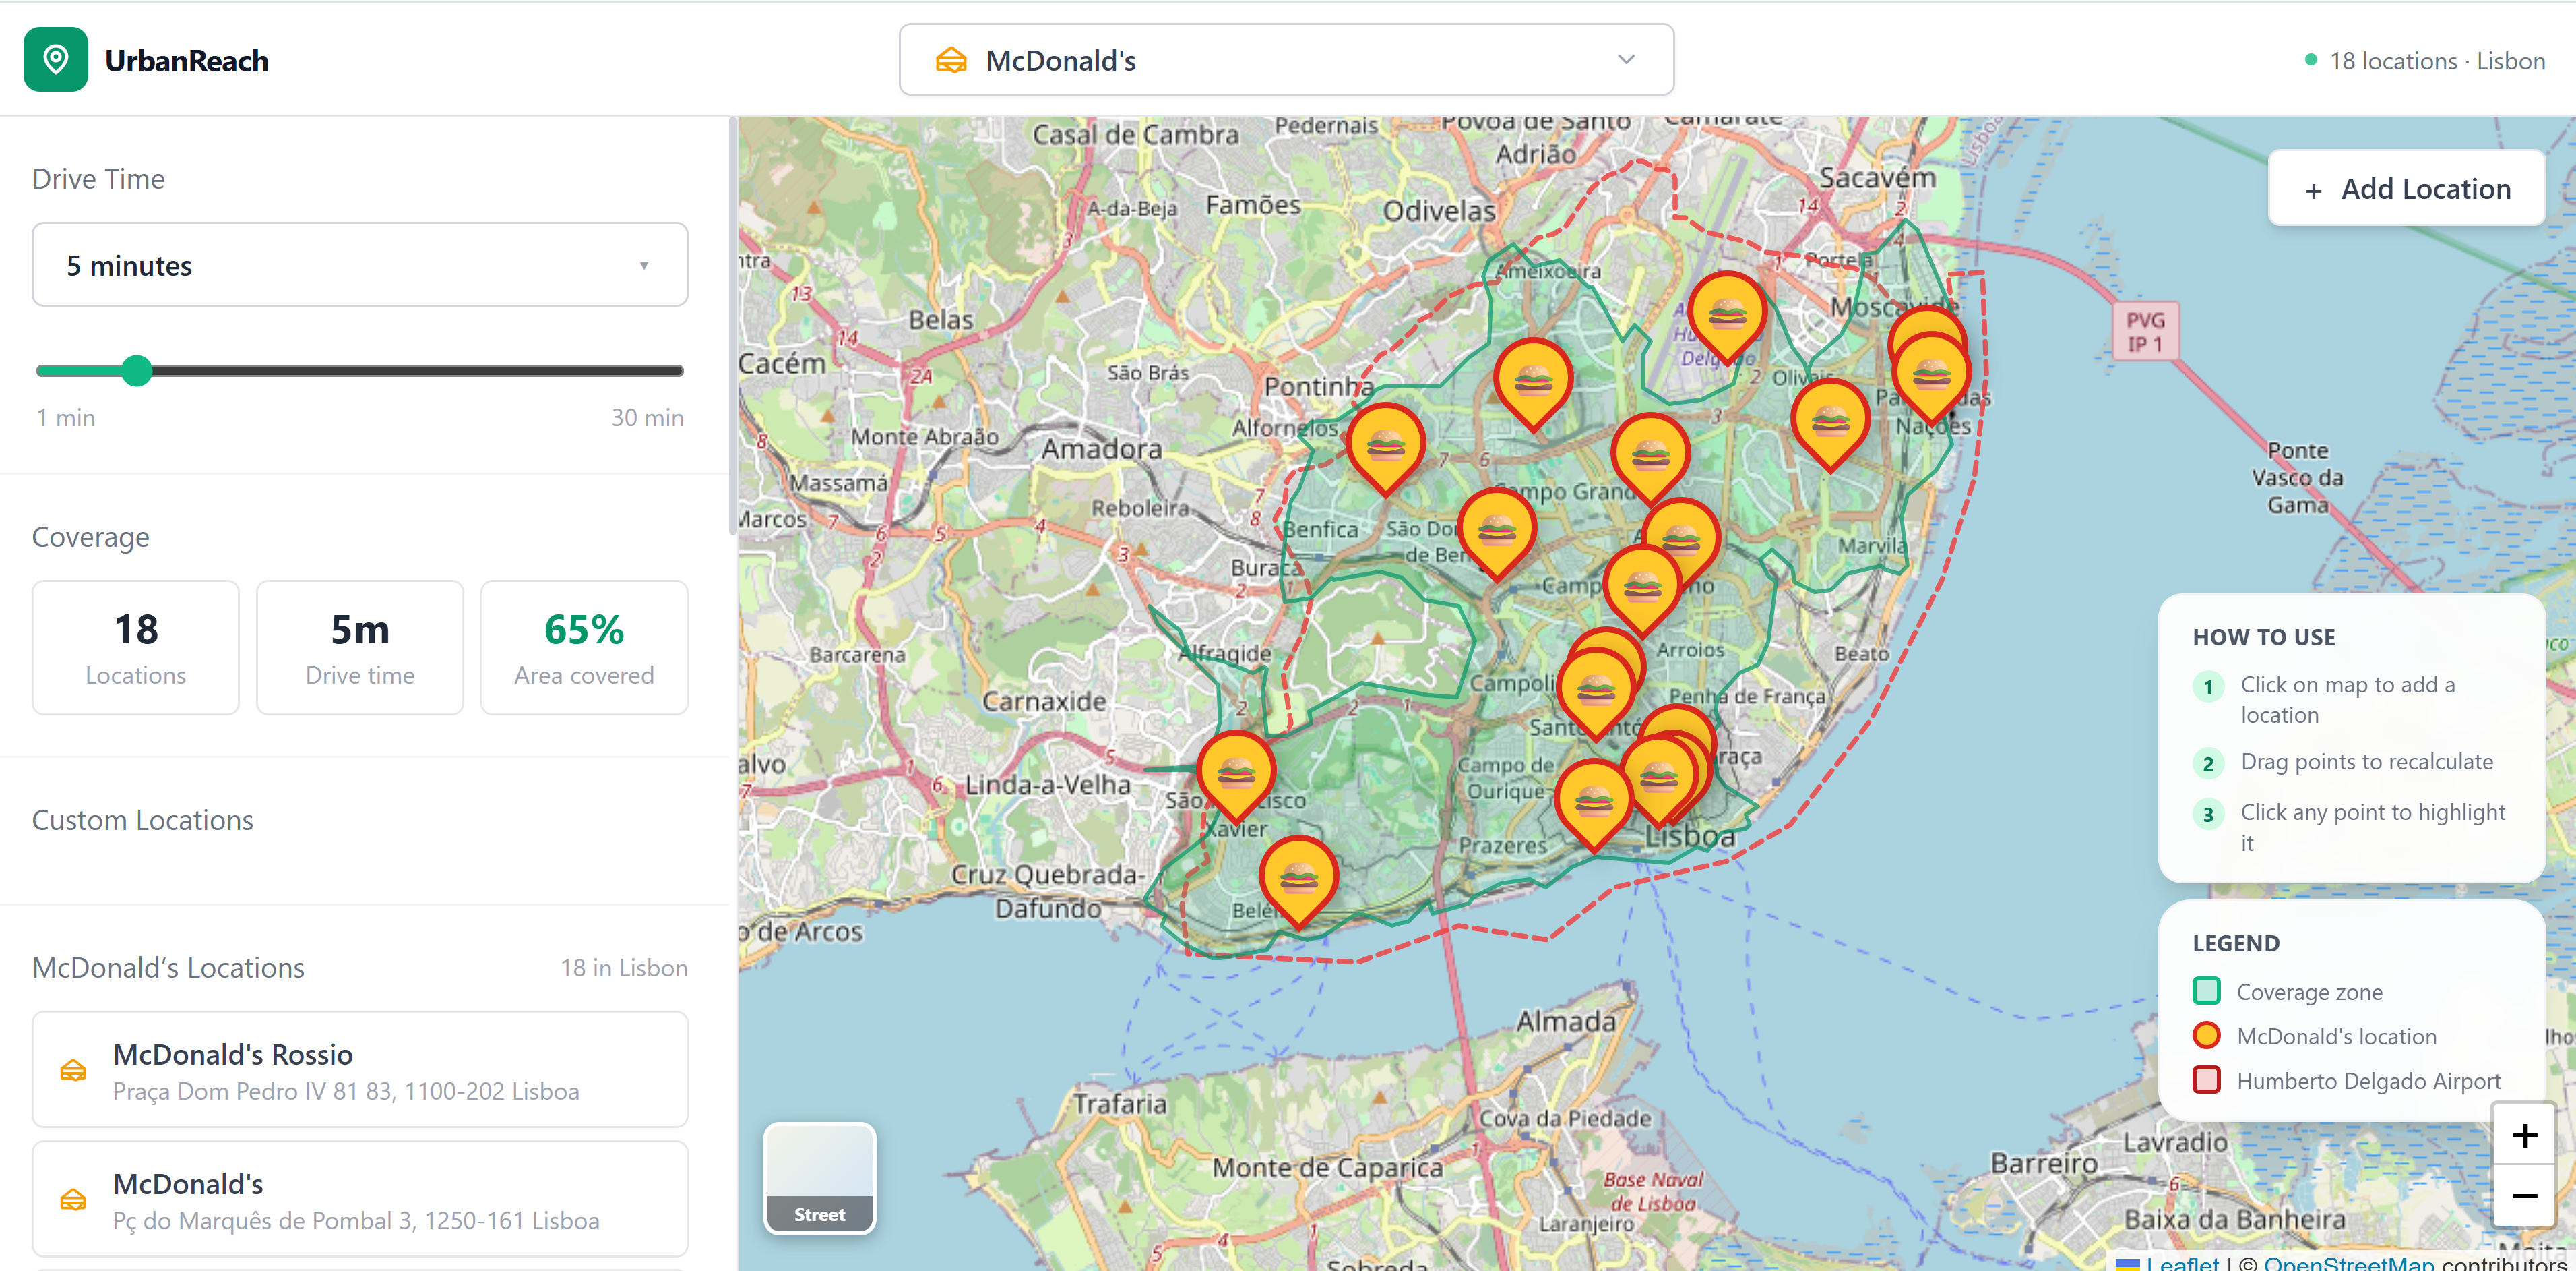Click the burger marker near Alfornelos
This screenshot has width=2576, height=1271.
click(1386, 448)
